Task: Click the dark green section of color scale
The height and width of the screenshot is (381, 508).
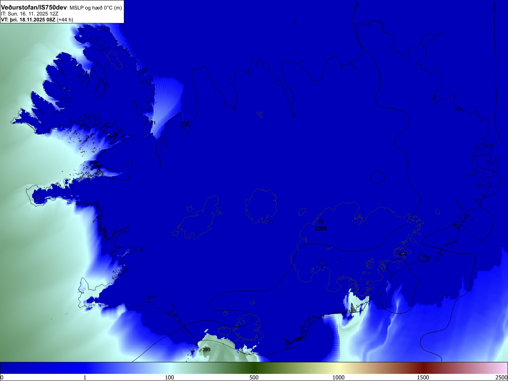Action: [254, 368]
